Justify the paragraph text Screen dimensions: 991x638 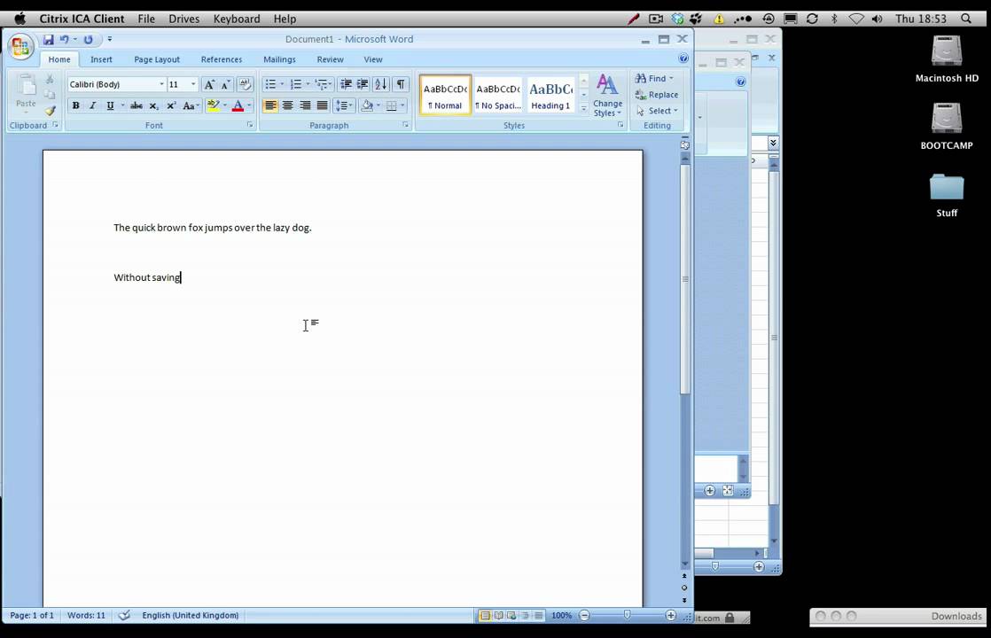pos(323,105)
